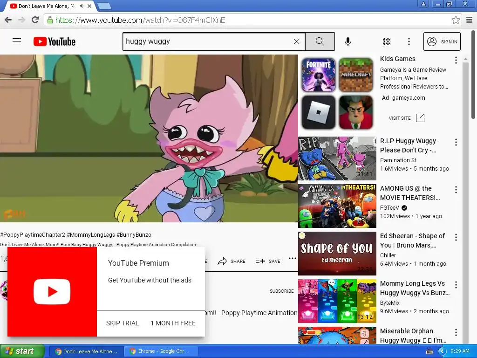Click the browser forward arrow
Image resolution: width=477 pixels, height=358 pixels.
21,20
